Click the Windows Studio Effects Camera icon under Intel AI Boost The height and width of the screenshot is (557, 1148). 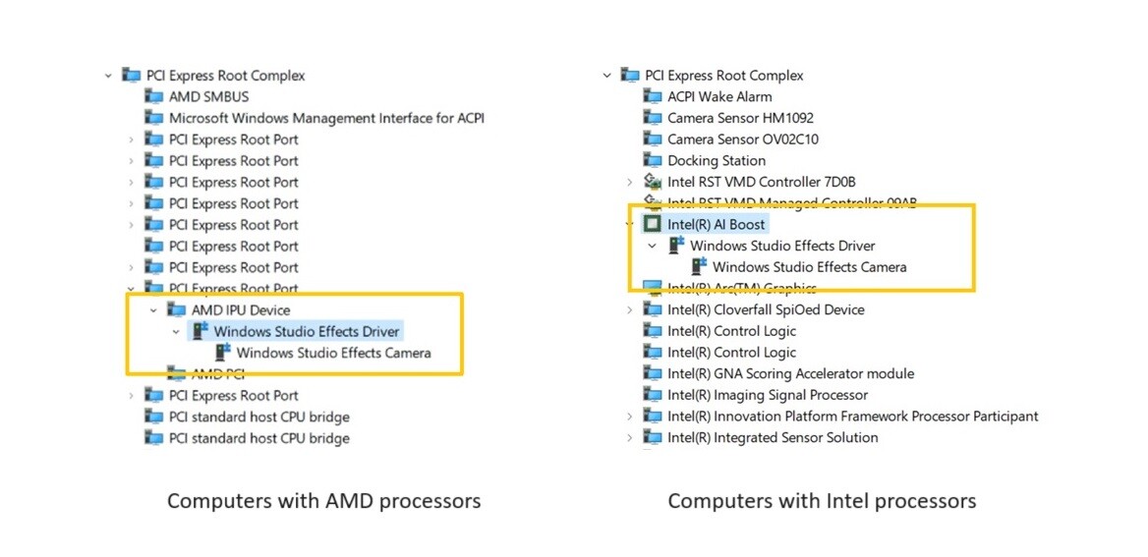tap(699, 266)
